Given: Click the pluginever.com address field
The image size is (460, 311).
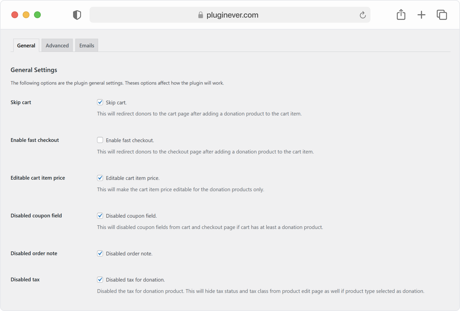Looking at the screenshot, I should coord(230,15).
